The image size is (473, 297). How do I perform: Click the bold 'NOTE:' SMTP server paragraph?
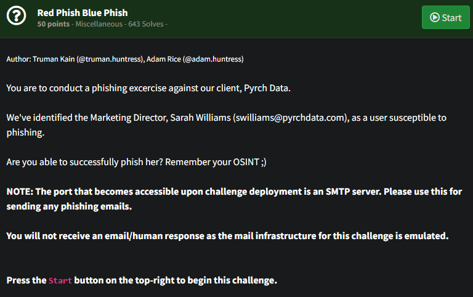(234, 199)
